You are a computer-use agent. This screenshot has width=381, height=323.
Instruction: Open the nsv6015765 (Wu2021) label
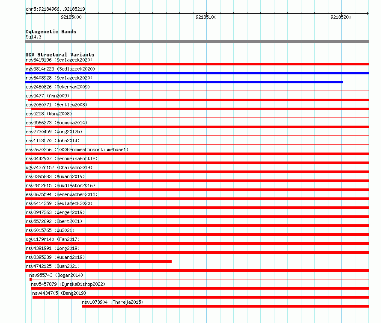50,230
